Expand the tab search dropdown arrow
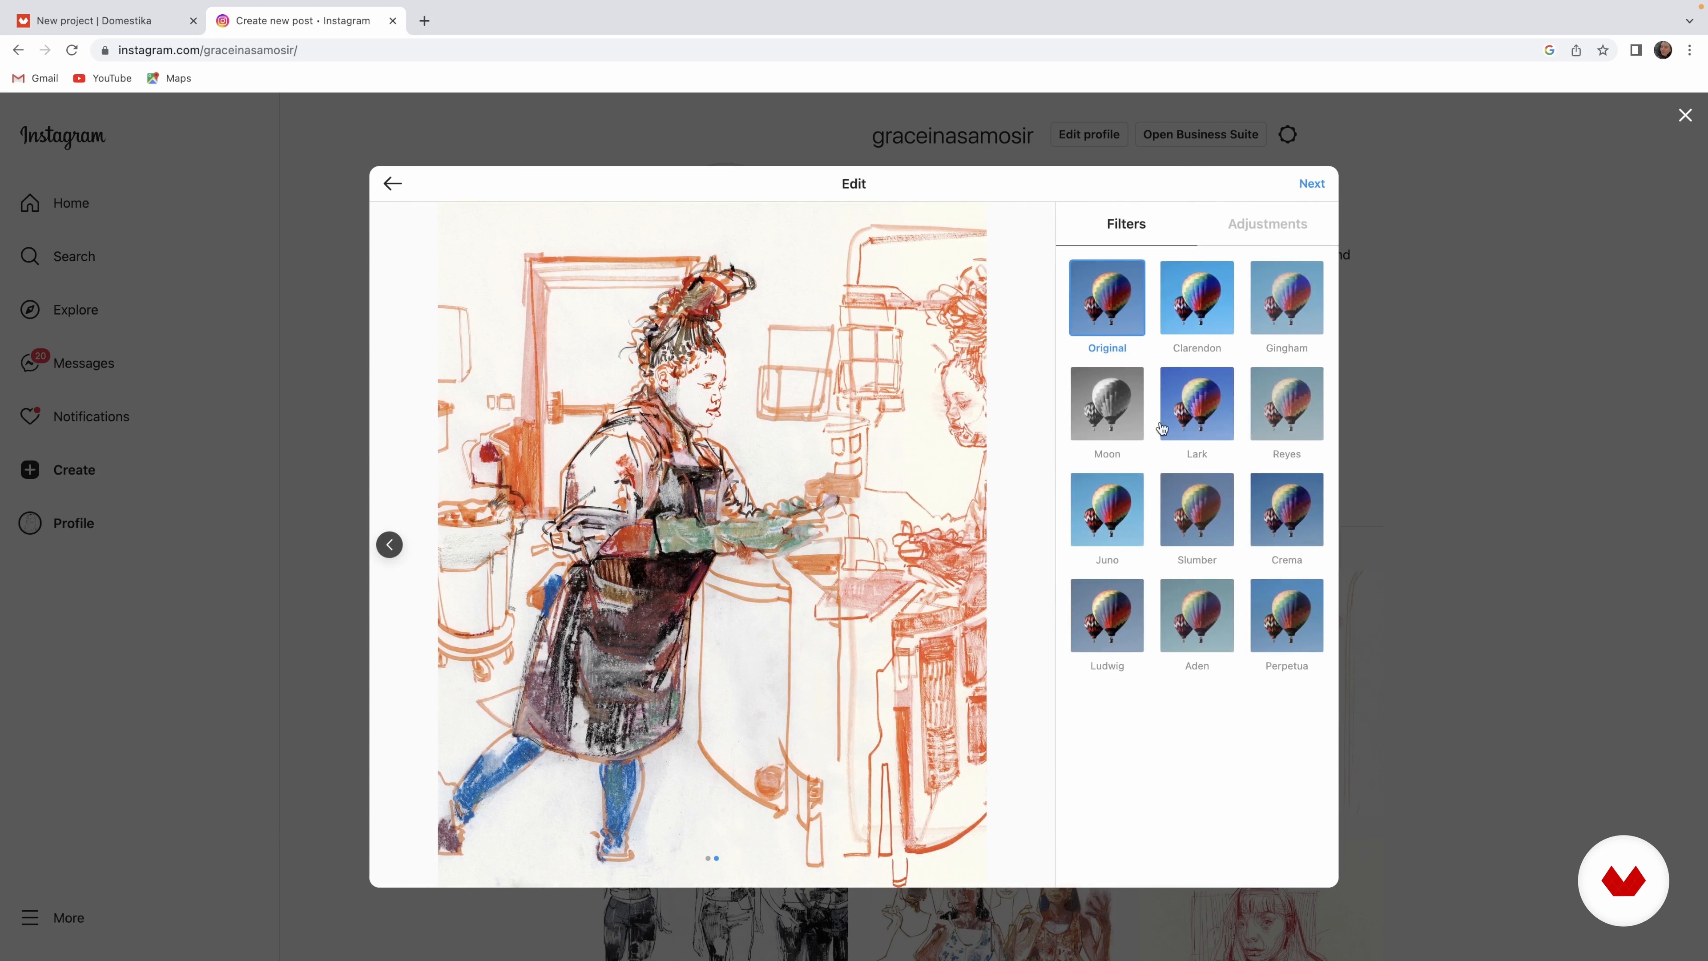Screen dimensions: 1708x961 click(x=1689, y=20)
